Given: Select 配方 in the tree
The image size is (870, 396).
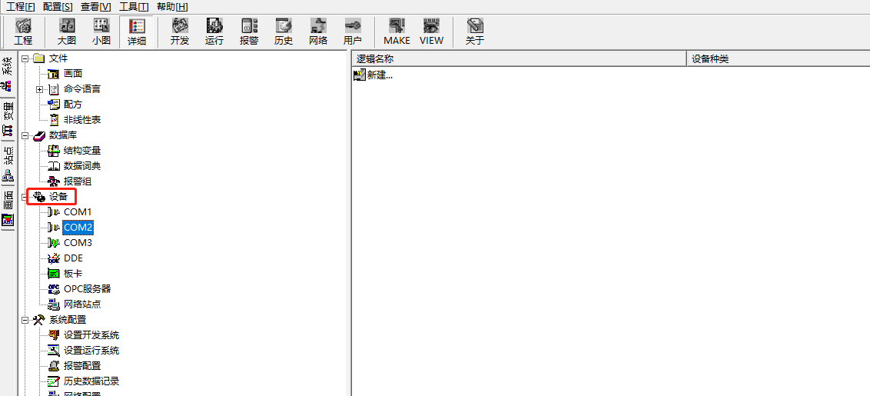Looking at the screenshot, I should point(73,105).
